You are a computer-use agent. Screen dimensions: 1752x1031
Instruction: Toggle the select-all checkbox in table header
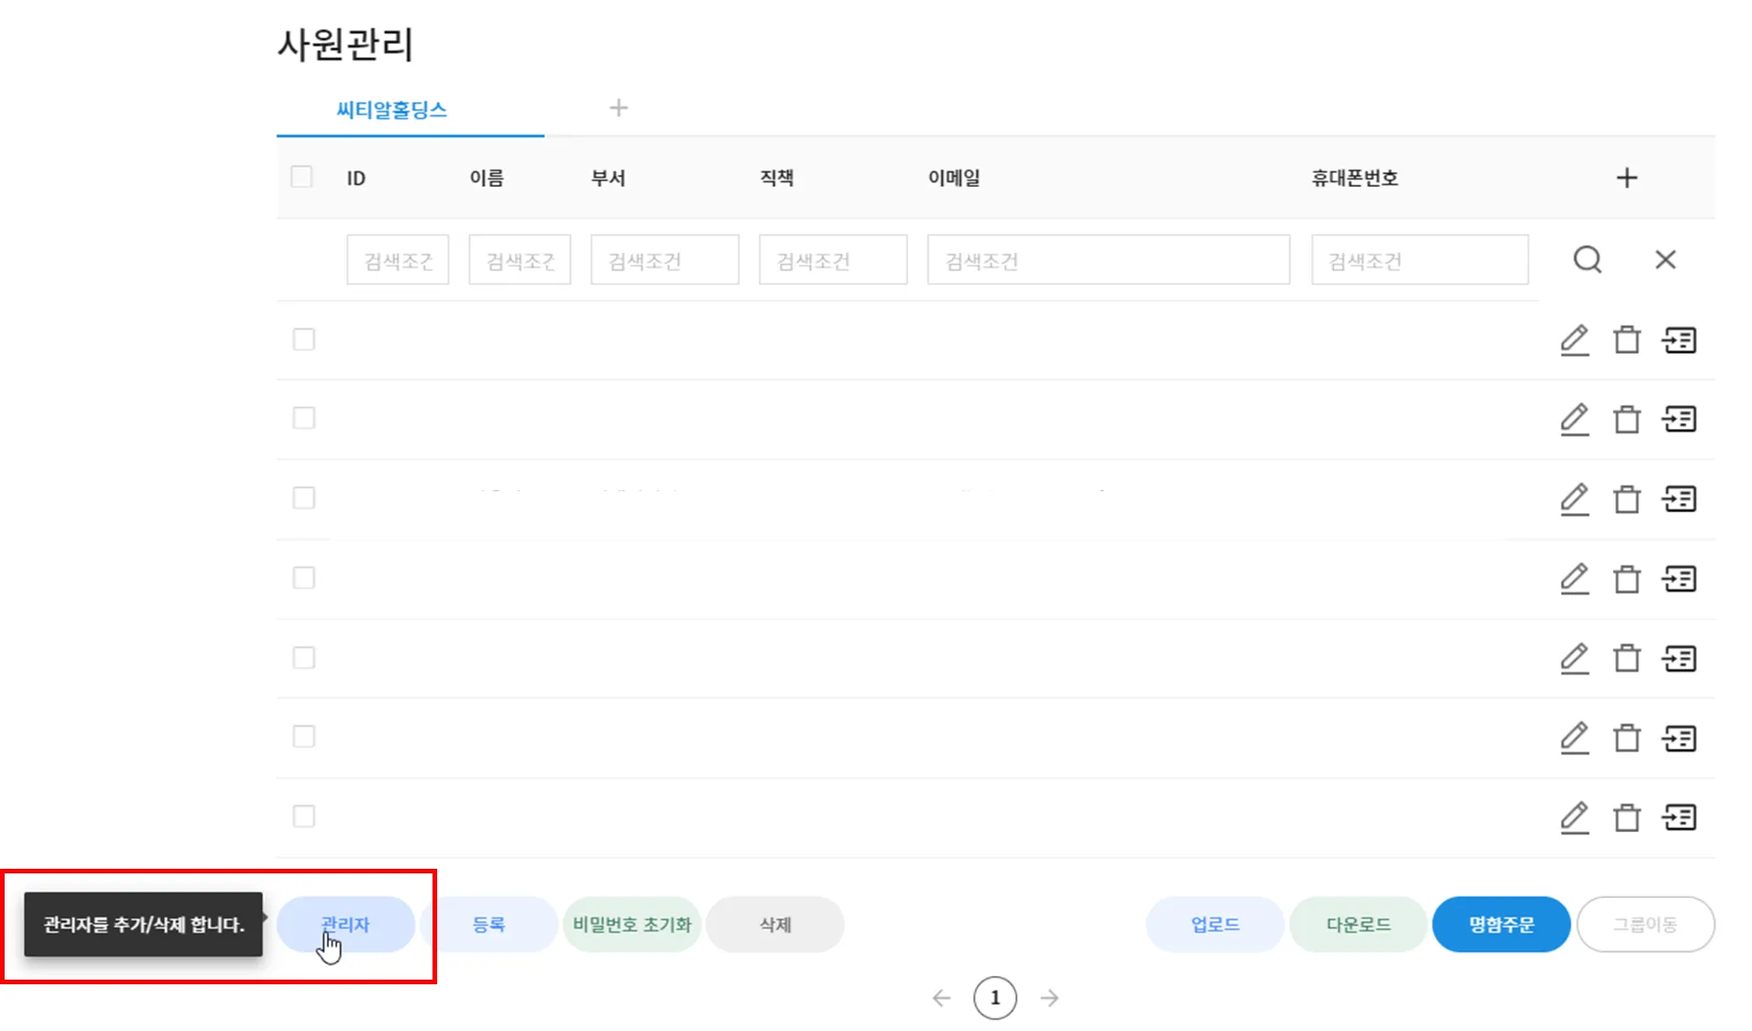[x=301, y=176]
